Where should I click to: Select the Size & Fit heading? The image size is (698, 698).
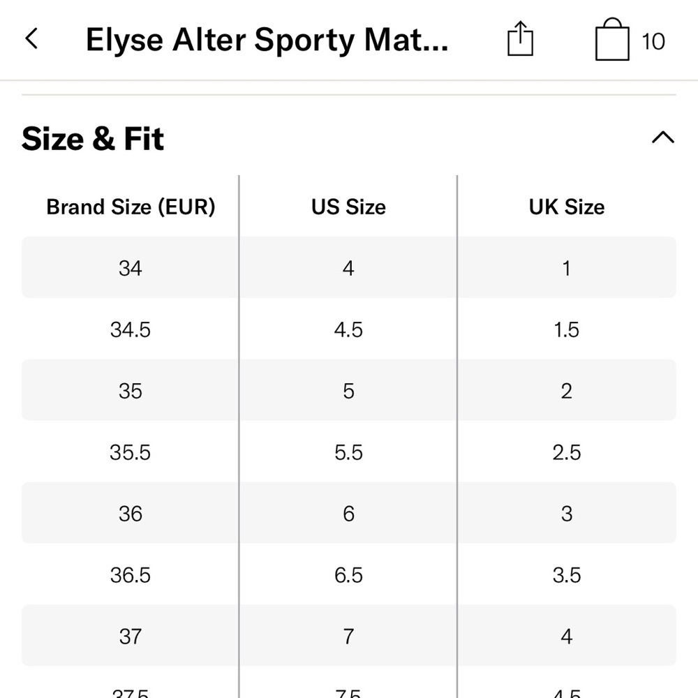(x=93, y=138)
